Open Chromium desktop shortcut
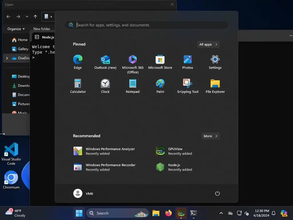Viewport: 293px width, 220px height. 11,180
